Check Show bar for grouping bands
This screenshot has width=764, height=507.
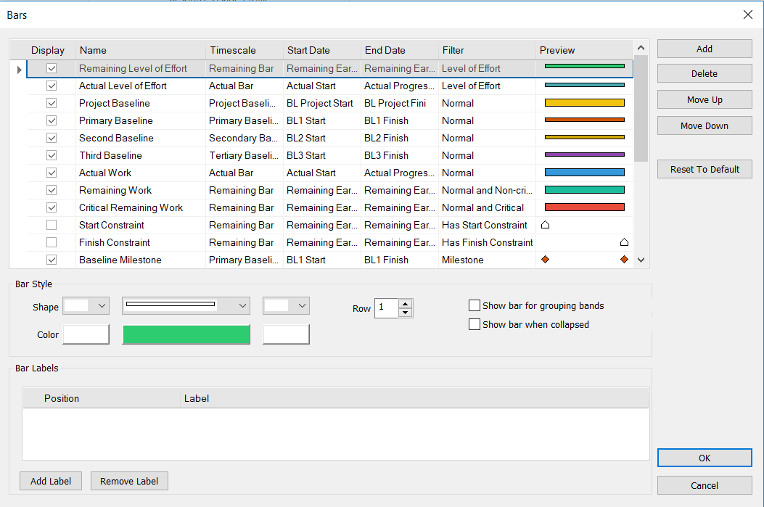tap(475, 305)
